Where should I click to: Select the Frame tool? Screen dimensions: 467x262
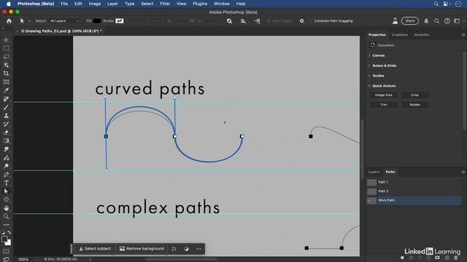(x=6, y=82)
